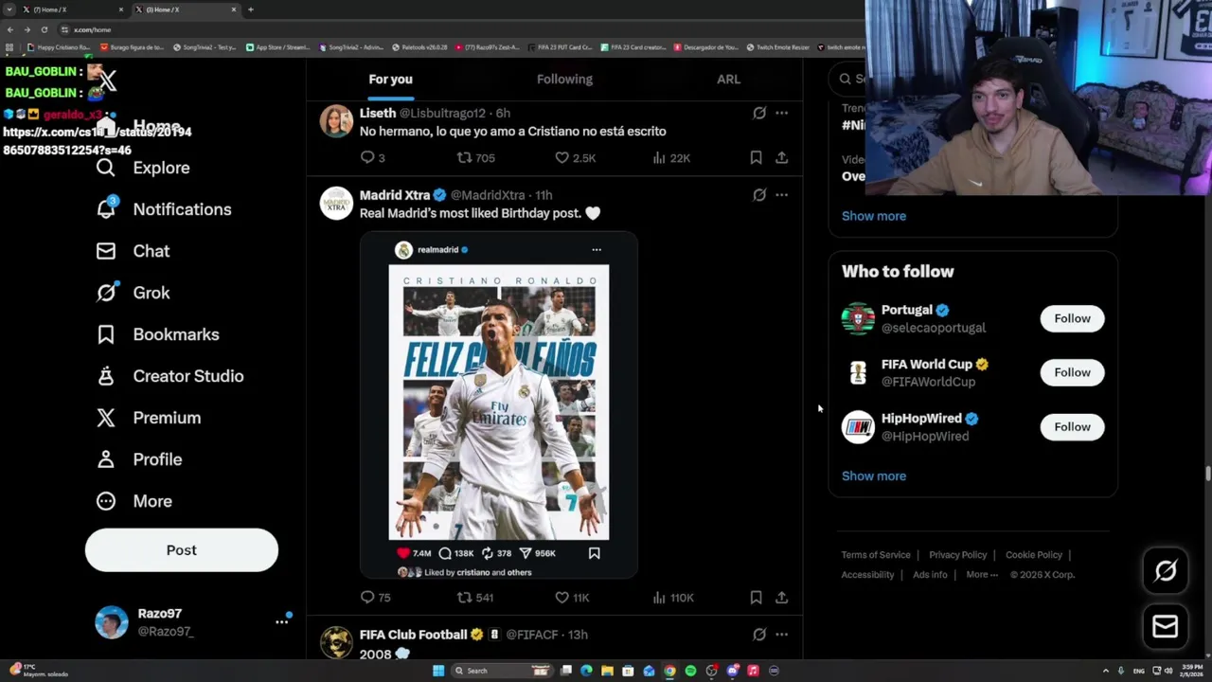Switch to the For you tab
The height and width of the screenshot is (682, 1212).
click(390, 80)
